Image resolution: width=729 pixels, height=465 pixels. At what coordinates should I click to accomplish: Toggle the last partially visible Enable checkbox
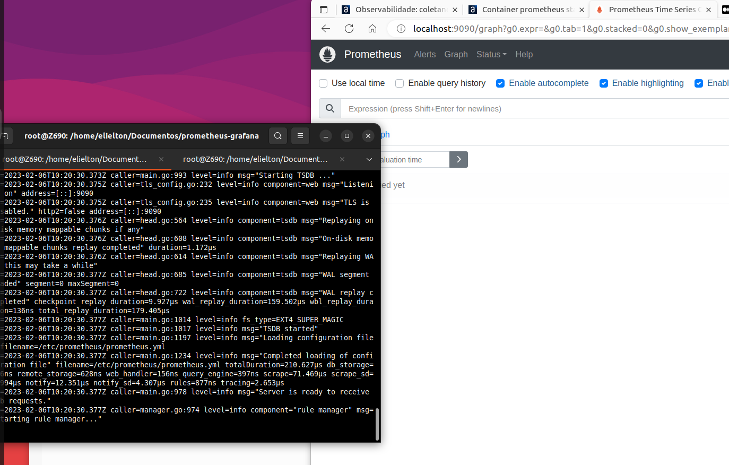coord(699,83)
